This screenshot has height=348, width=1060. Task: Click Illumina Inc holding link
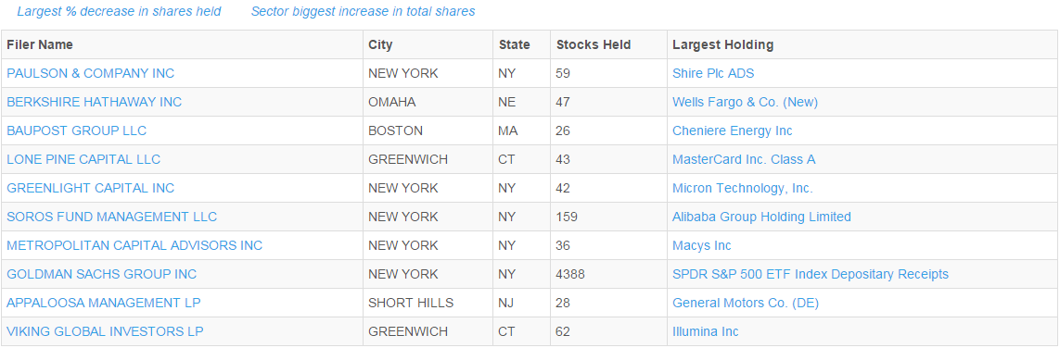705,332
